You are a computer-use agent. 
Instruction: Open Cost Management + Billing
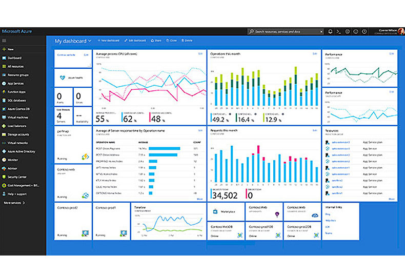click(x=21, y=185)
